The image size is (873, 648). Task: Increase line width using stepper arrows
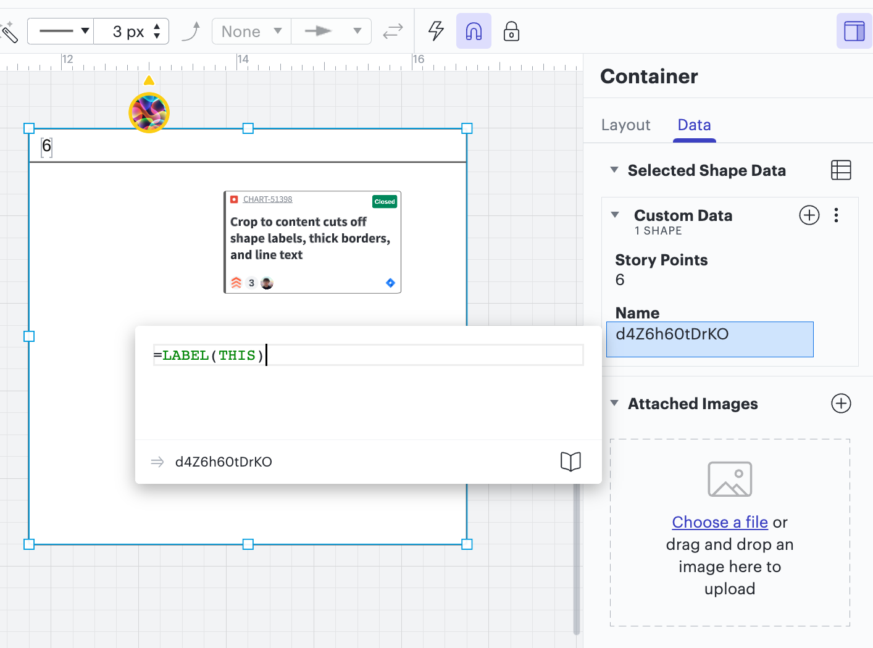coord(157,26)
